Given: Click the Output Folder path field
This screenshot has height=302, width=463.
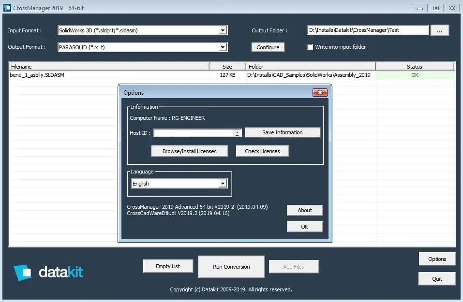Looking at the screenshot, I should click(x=367, y=30).
